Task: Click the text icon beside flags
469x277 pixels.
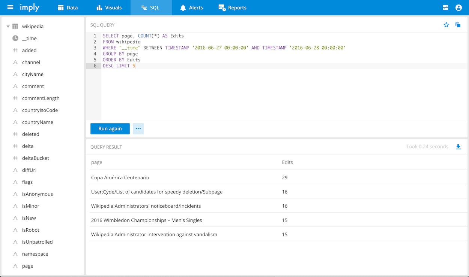Action: point(15,182)
